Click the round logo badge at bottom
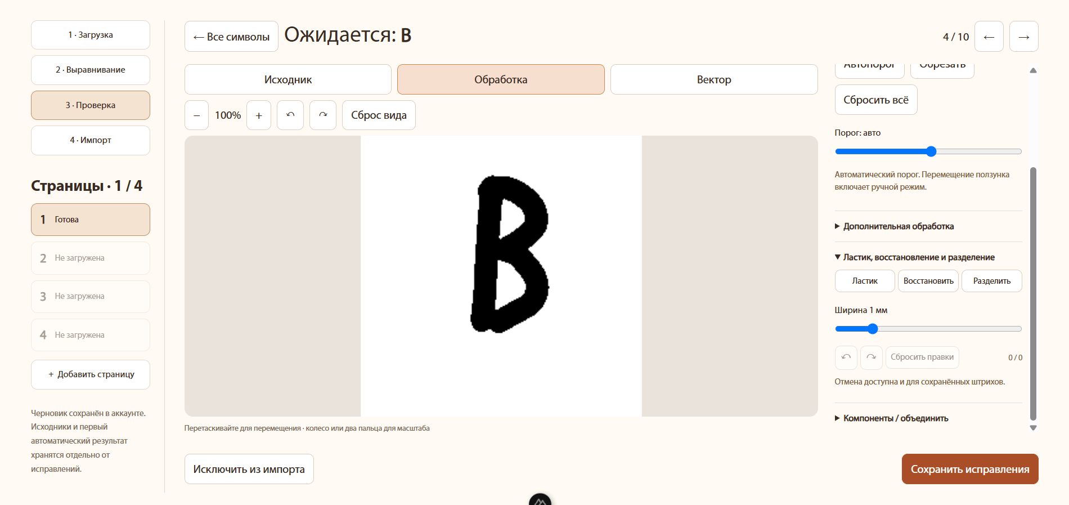This screenshot has width=1069, height=505. (540, 500)
